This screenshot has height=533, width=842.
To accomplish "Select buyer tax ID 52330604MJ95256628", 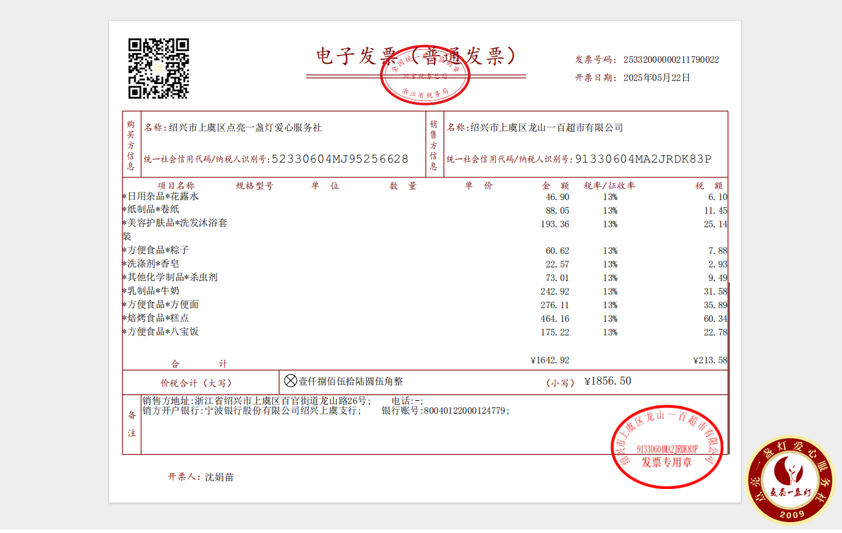I will tap(340, 159).
